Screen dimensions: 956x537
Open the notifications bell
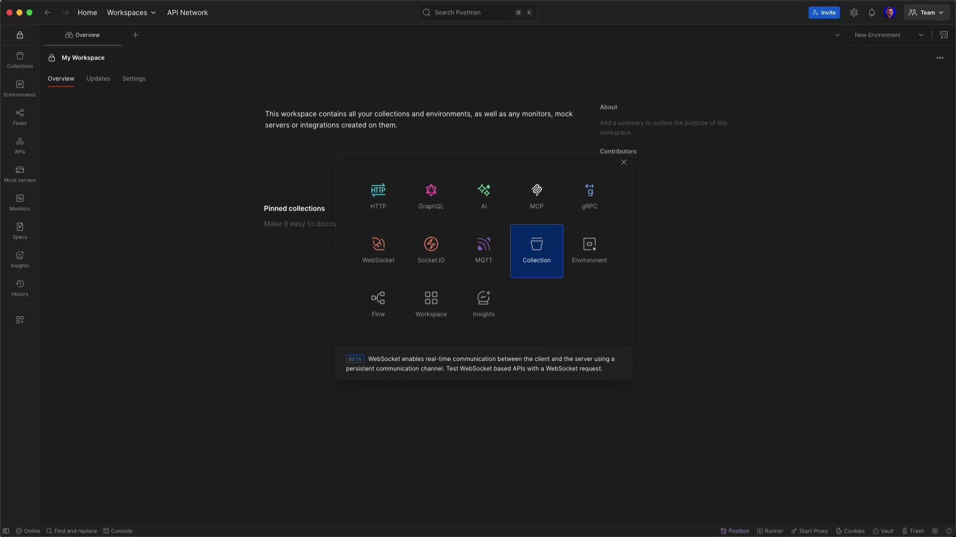pyautogui.click(x=871, y=12)
